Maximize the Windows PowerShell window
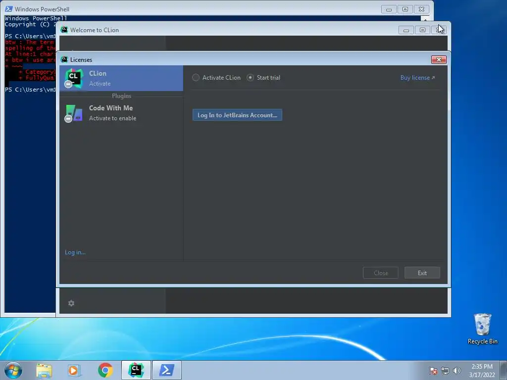This screenshot has height=380, width=507. (405, 9)
